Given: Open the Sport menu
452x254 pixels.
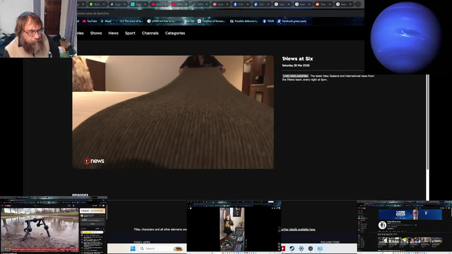Looking at the screenshot, I should click(x=130, y=33).
